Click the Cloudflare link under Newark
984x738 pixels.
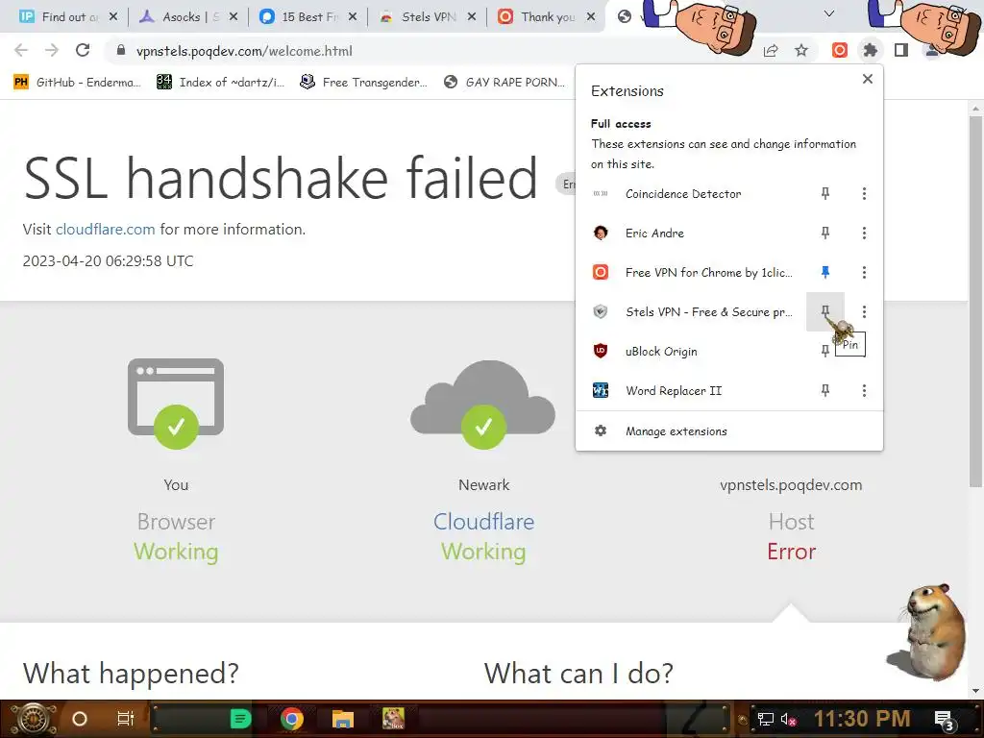[x=484, y=522]
